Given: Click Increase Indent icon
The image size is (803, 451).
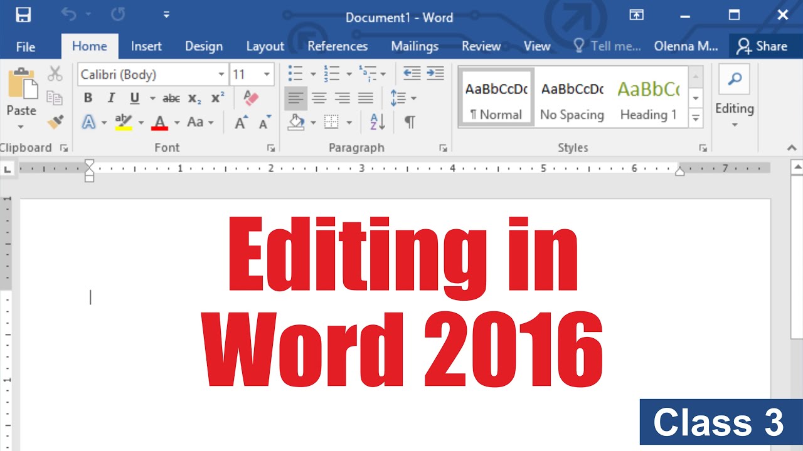Looking at the screenshot, I should coord(435,74).
